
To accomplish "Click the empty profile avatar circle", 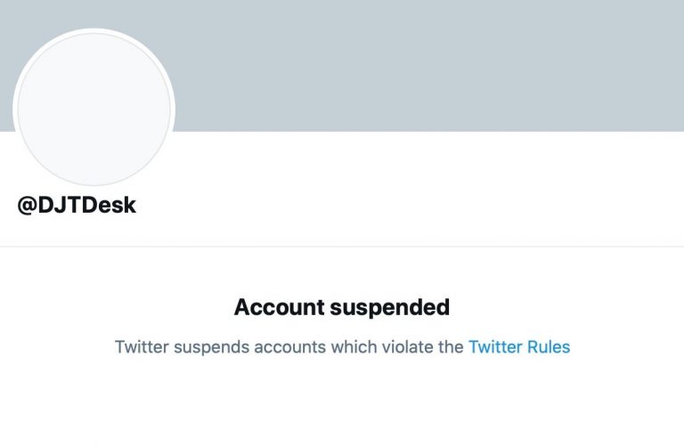I will point(94,110).
